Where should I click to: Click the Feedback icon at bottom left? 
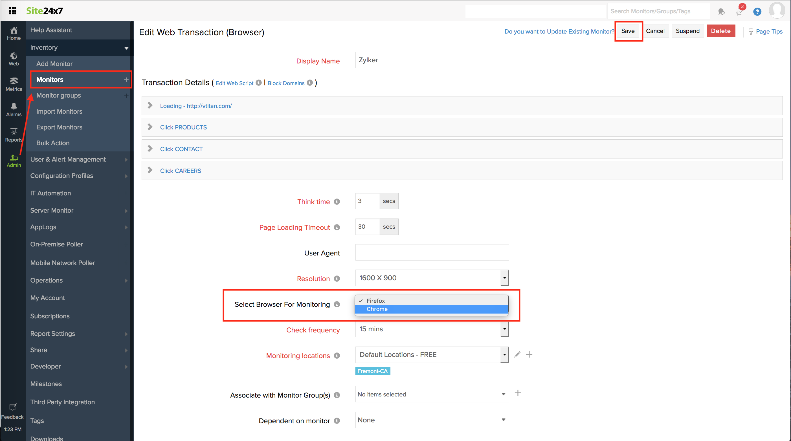(x=12, y=407)
